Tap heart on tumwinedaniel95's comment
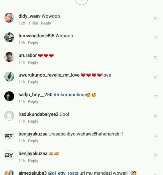The image size is (163, 175). click(x=155, y=38)
